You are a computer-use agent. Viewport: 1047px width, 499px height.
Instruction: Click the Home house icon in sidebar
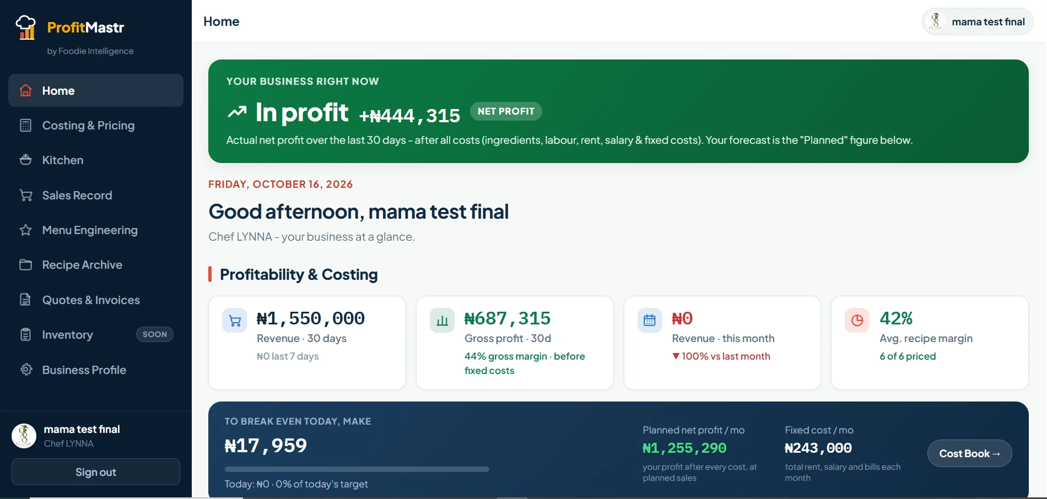[26, 90]
